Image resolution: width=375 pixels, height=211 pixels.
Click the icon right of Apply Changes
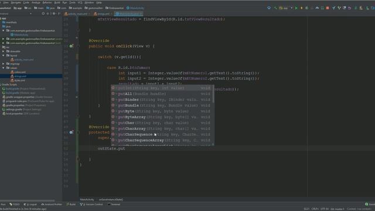307,8
